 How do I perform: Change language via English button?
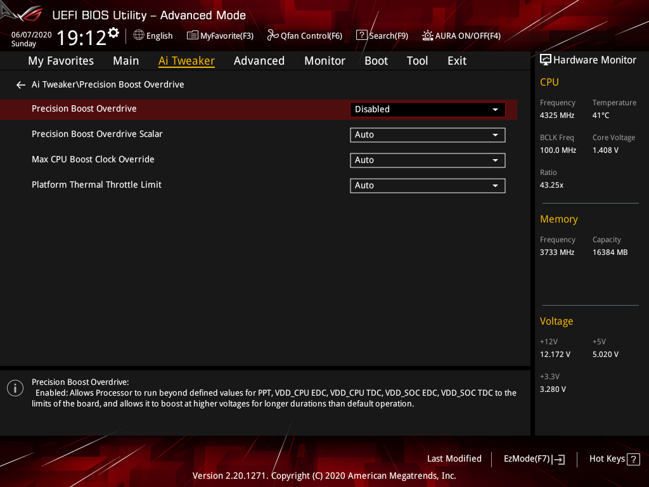[x=153, y=36]
